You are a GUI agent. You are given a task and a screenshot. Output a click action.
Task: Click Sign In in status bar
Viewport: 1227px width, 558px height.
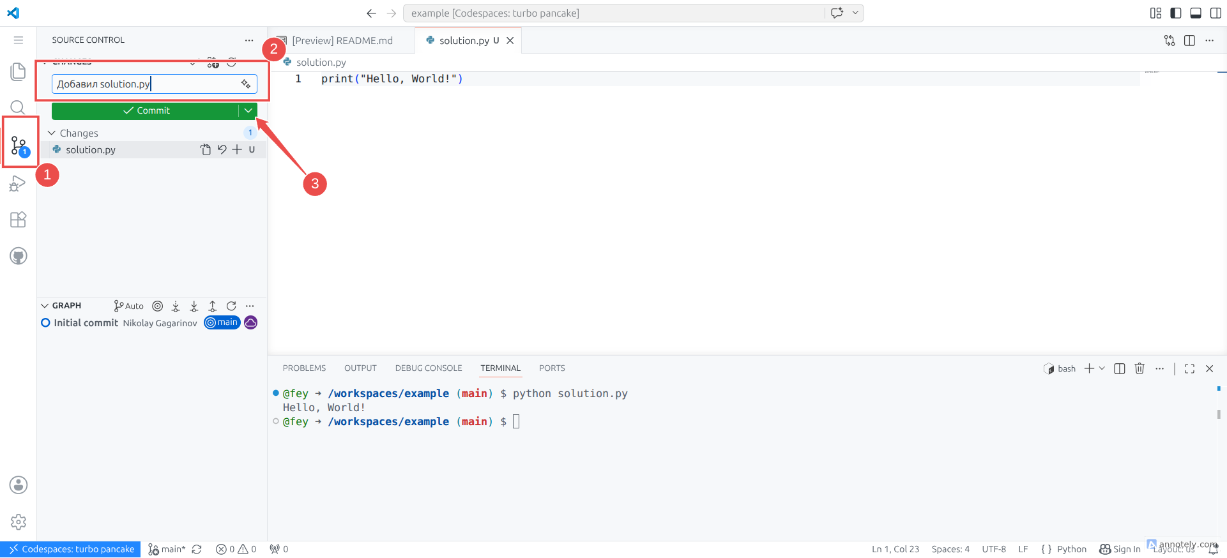[x=1120, y=549]
